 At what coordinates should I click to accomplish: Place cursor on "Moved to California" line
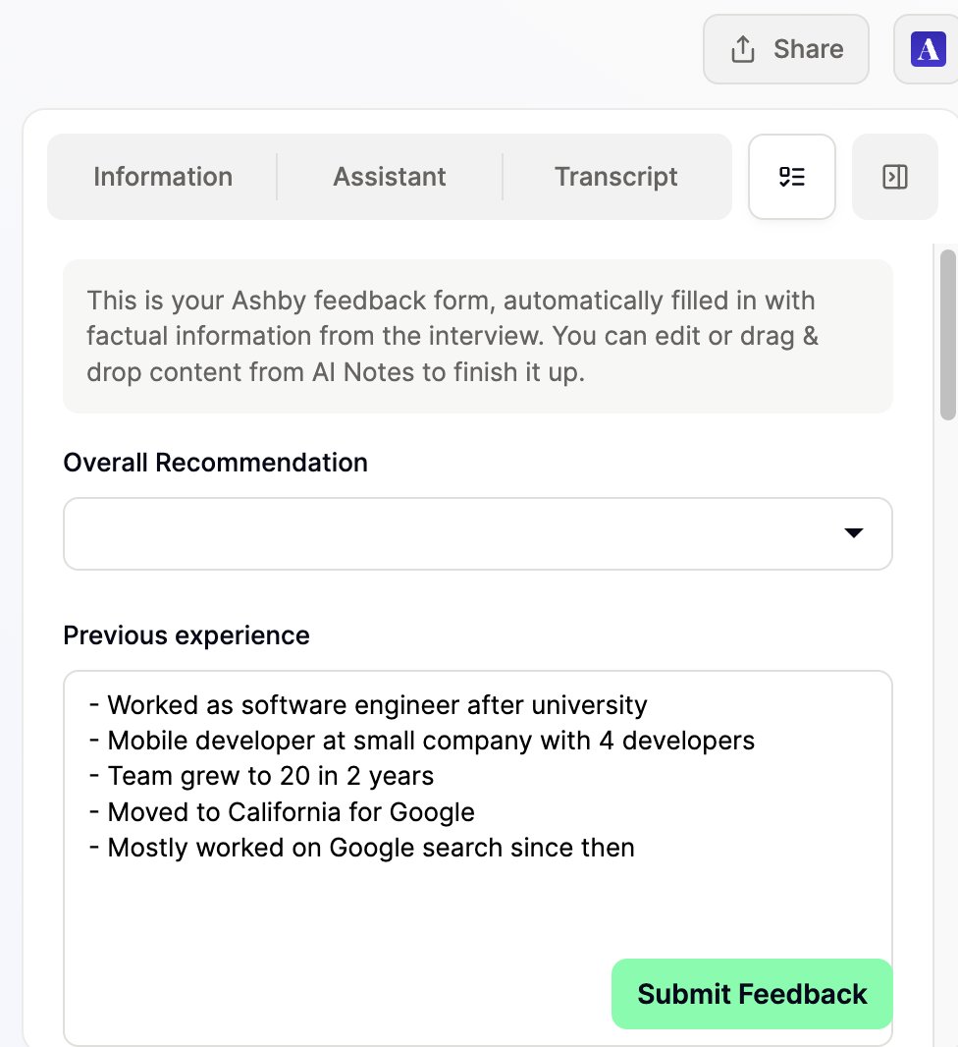(x=292, y=812)
